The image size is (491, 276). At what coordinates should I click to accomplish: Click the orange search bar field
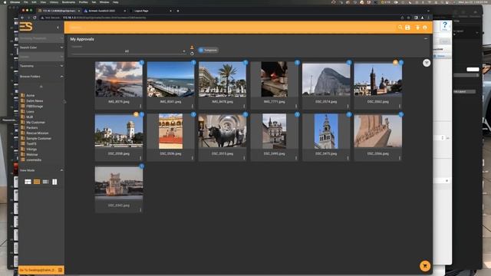pos(232,28)
